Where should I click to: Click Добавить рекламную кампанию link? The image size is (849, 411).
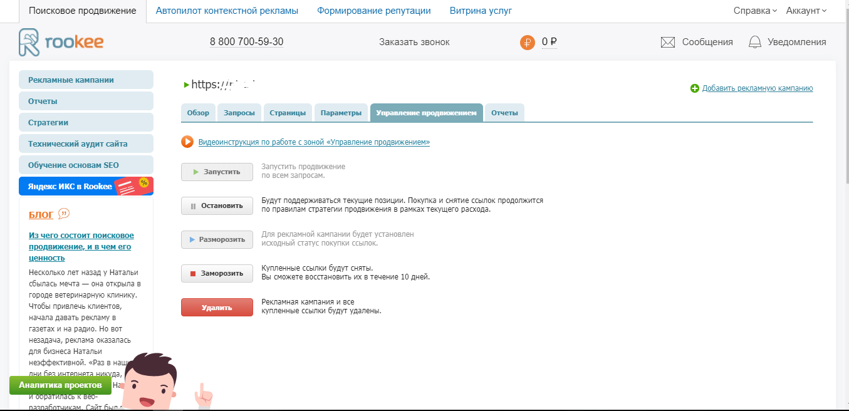(758, 88)
